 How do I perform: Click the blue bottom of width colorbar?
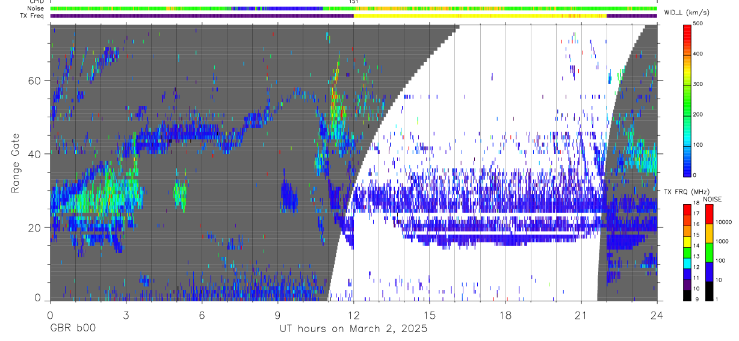coord(687,168)
